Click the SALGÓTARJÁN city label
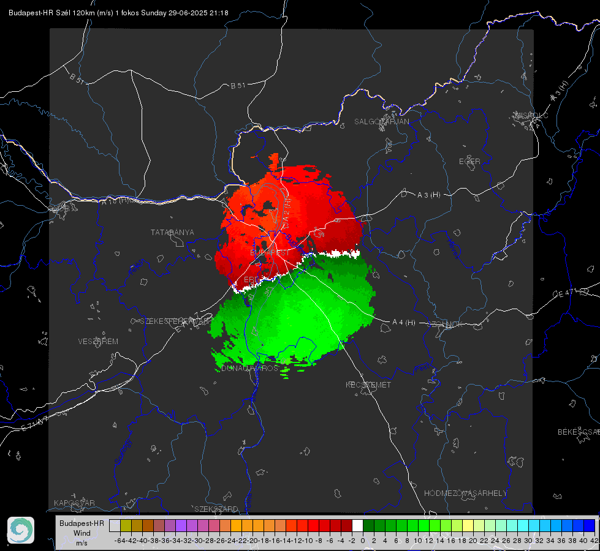The width and height of the screenshot is (600, 551). click(x=381, y=122)
